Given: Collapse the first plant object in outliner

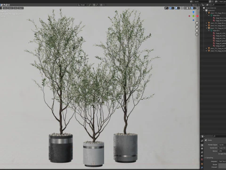Looking at the screenshot, I should pyautogui.click(x=207, y=13).
